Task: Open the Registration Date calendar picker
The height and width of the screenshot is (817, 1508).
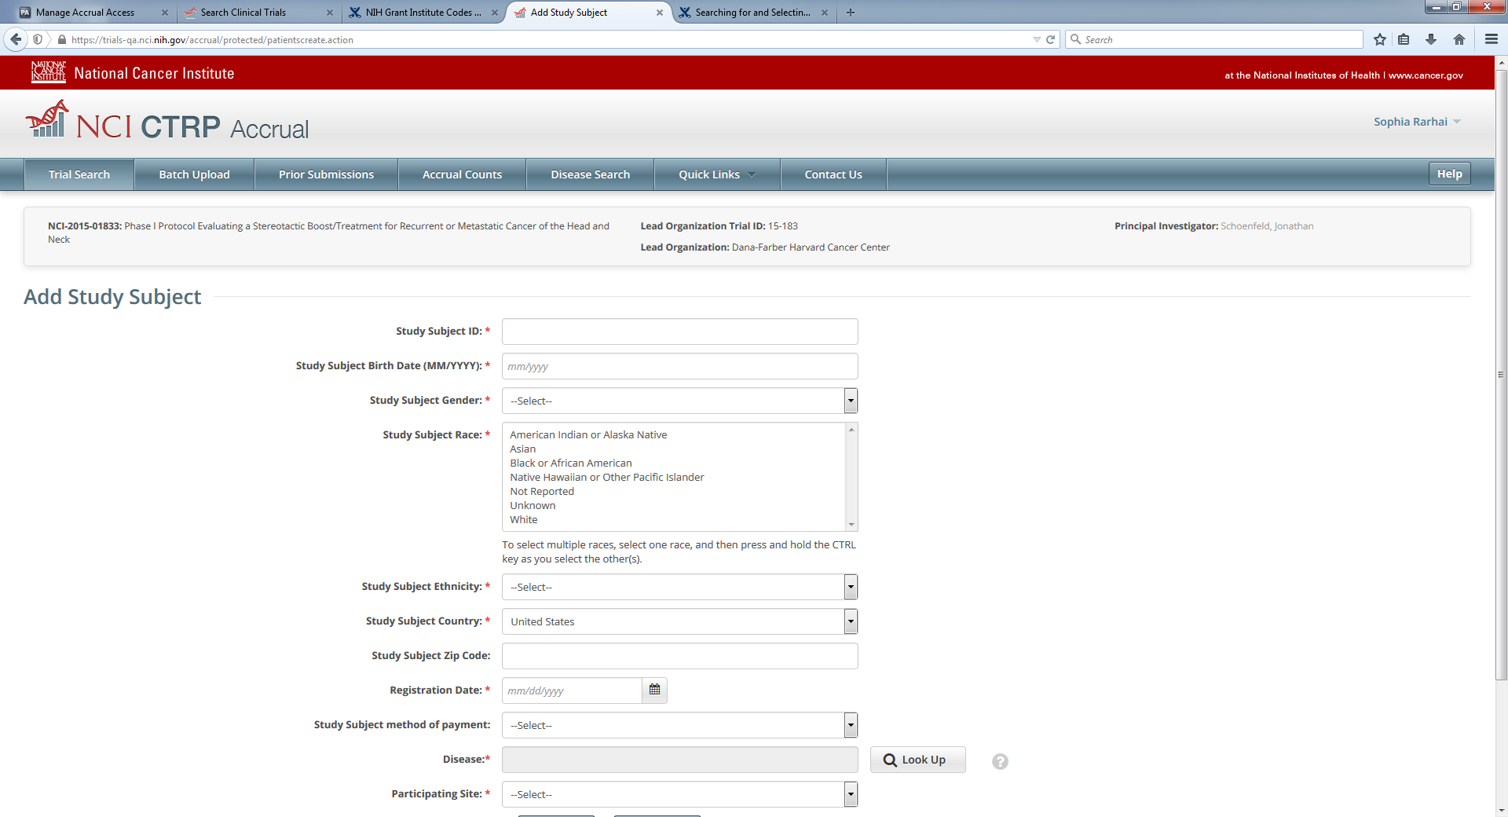Action: tap(654, 690)
